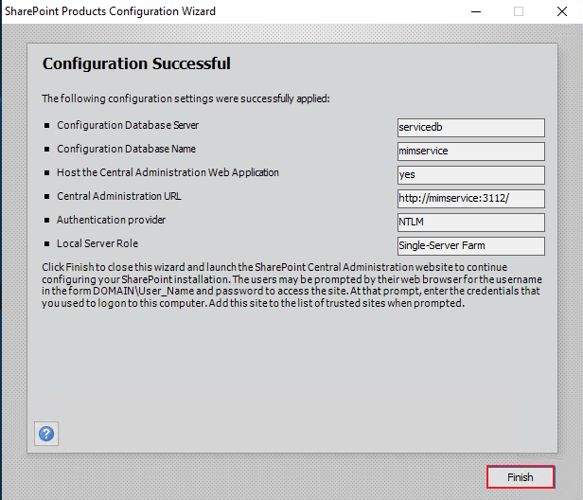Select the mimservice database name field
The width and height of the screenshot is (583, 500).
[471, 152]
